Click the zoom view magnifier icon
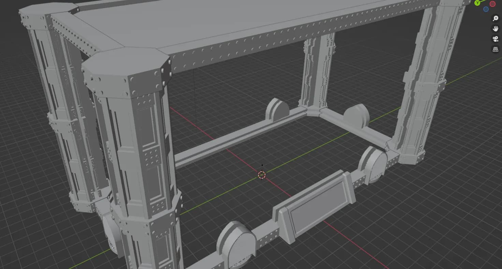 pyautogui.click(x=496, y=18)
